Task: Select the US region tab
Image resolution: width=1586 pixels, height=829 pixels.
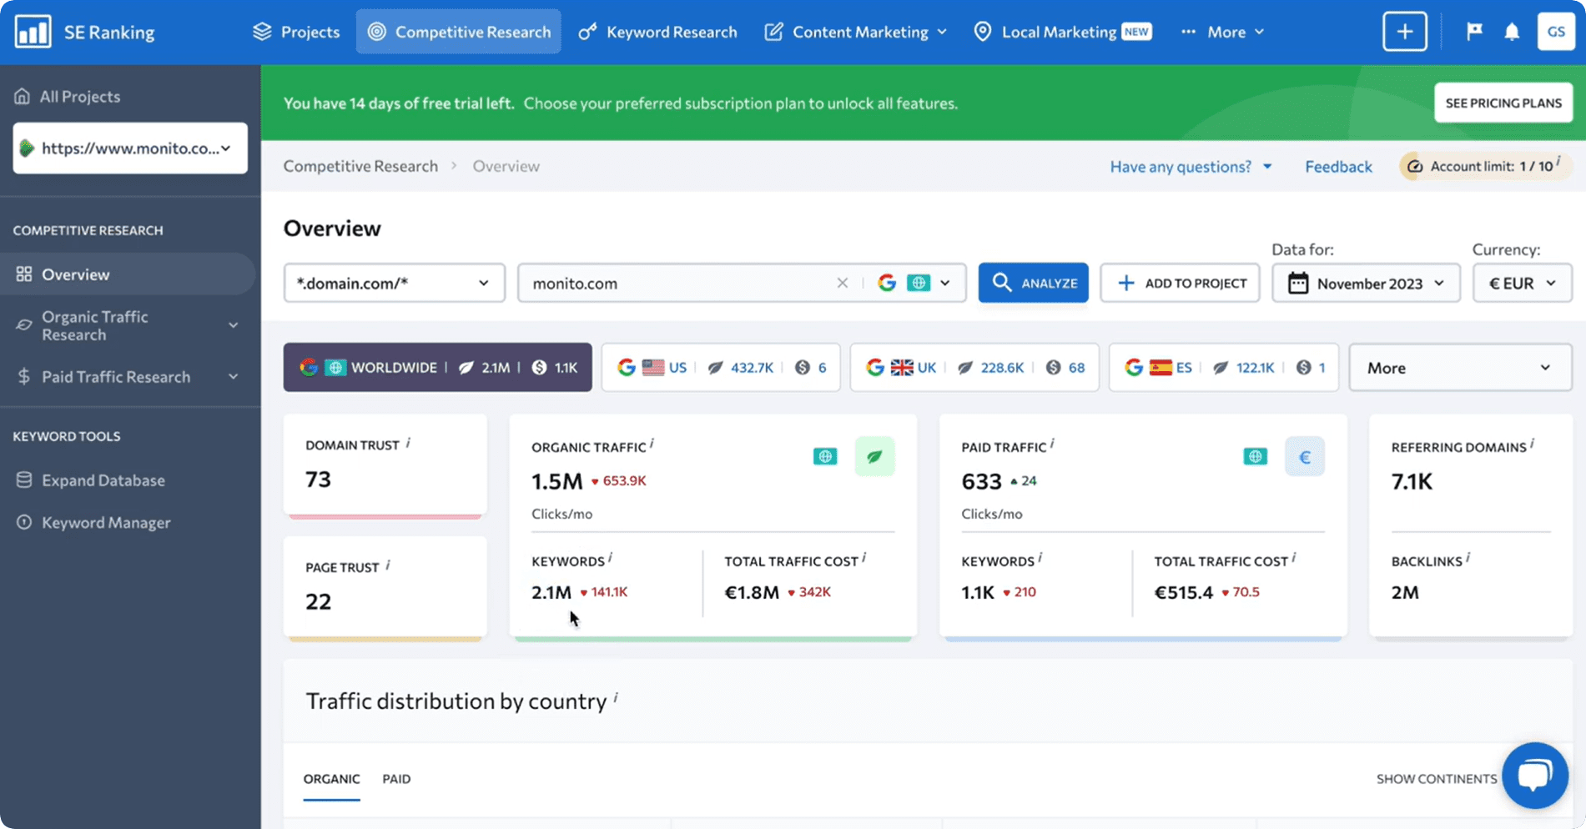Action: [x=721, y=367]
